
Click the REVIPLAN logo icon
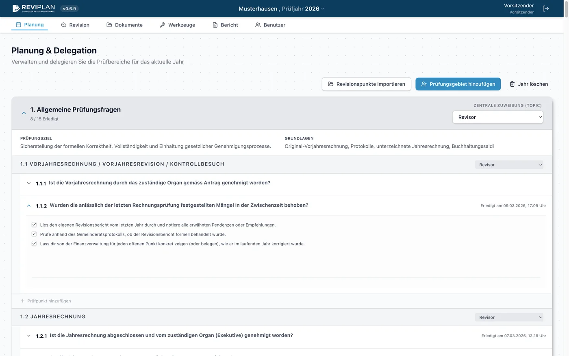click(16, 9)
